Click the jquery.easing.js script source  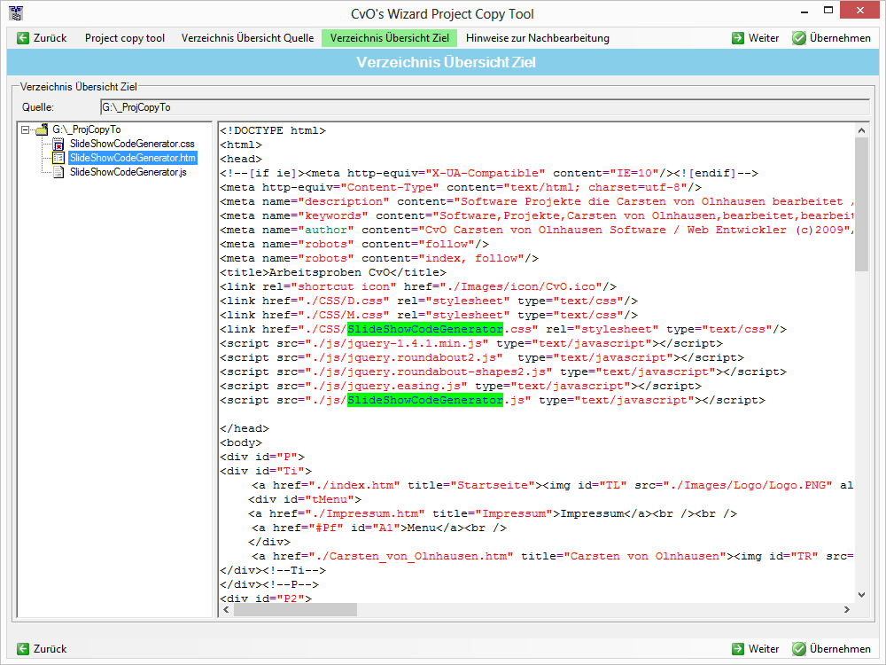(386, 386)
